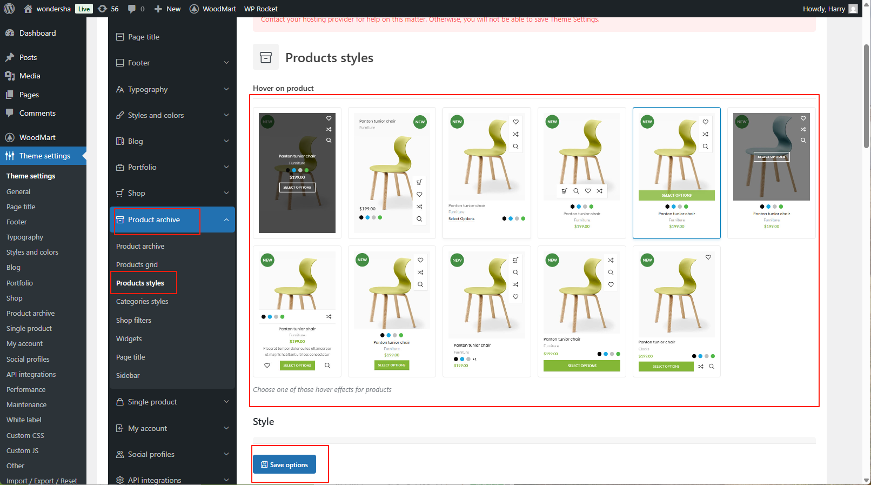
Task: Click the Media icon in admin sidebar
Action: (x=10, y=76)
